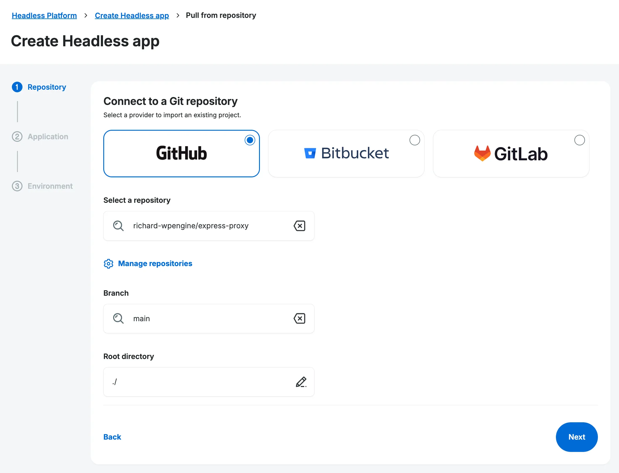Click root directory input field
The image size is (619, 473).
tap(209, 382)
